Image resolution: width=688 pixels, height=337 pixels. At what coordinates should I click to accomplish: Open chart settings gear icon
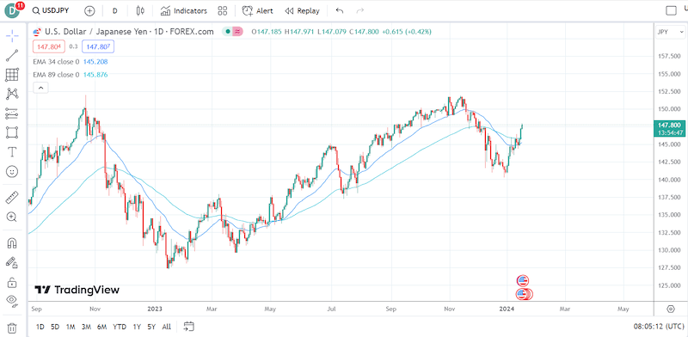[671, 309]
